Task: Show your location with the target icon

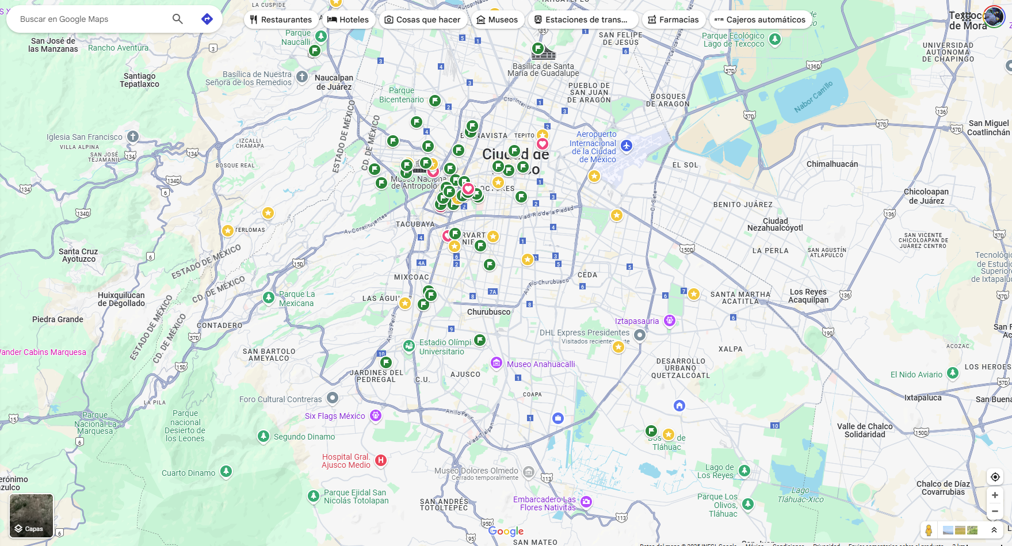Action: [x=995, y=477]
